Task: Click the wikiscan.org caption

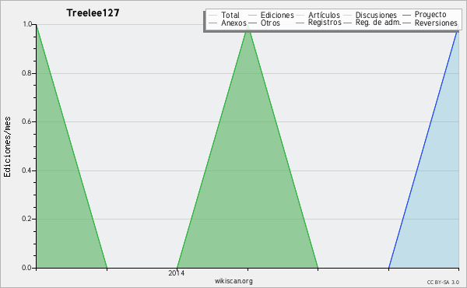Action: (x=233, y=281)
